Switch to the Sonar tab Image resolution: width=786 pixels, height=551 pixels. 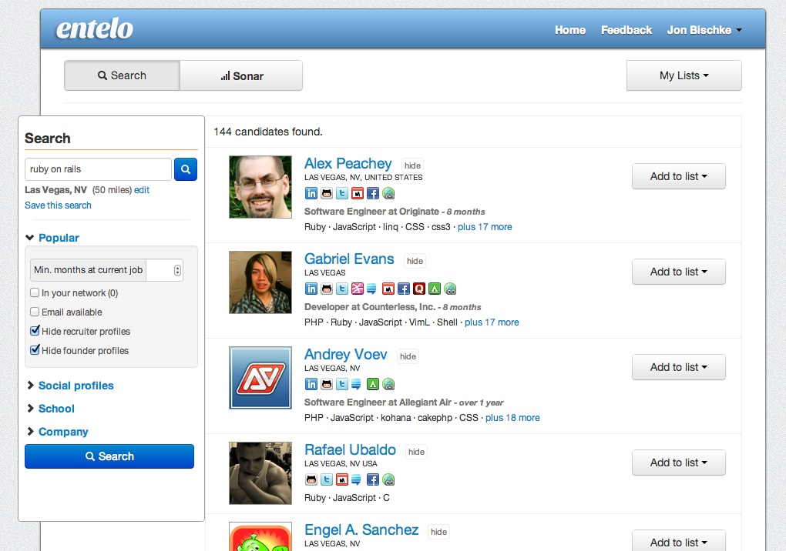[241, 75]
